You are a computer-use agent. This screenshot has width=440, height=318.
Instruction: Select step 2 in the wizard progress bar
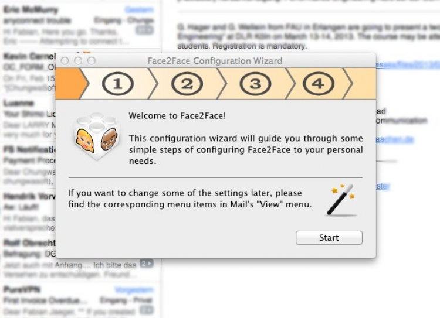click(x=187, y=84)
